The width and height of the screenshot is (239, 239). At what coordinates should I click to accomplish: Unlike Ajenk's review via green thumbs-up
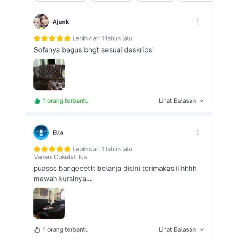click(x=37, y=101)
